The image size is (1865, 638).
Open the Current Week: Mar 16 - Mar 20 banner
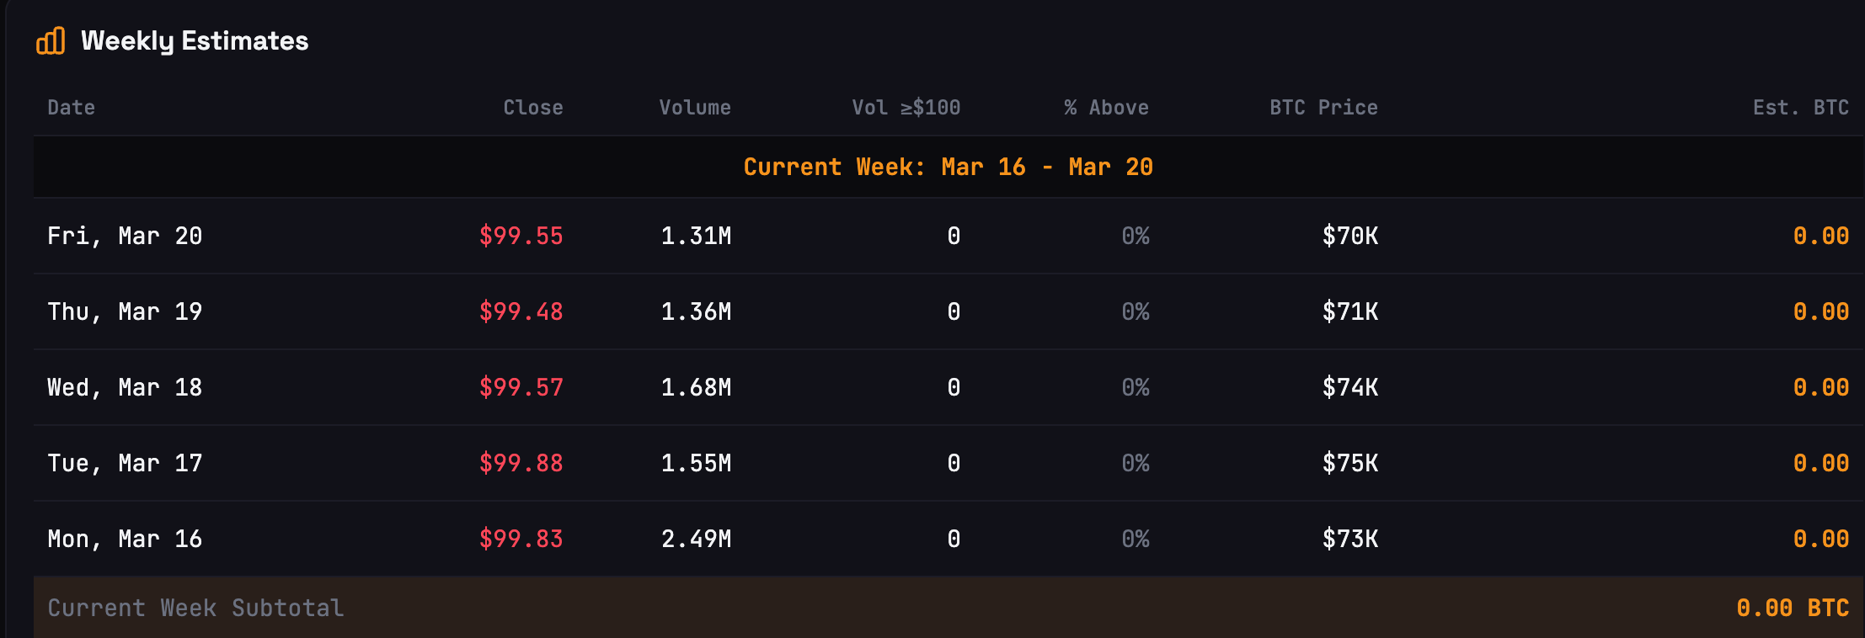click(949, 167)
